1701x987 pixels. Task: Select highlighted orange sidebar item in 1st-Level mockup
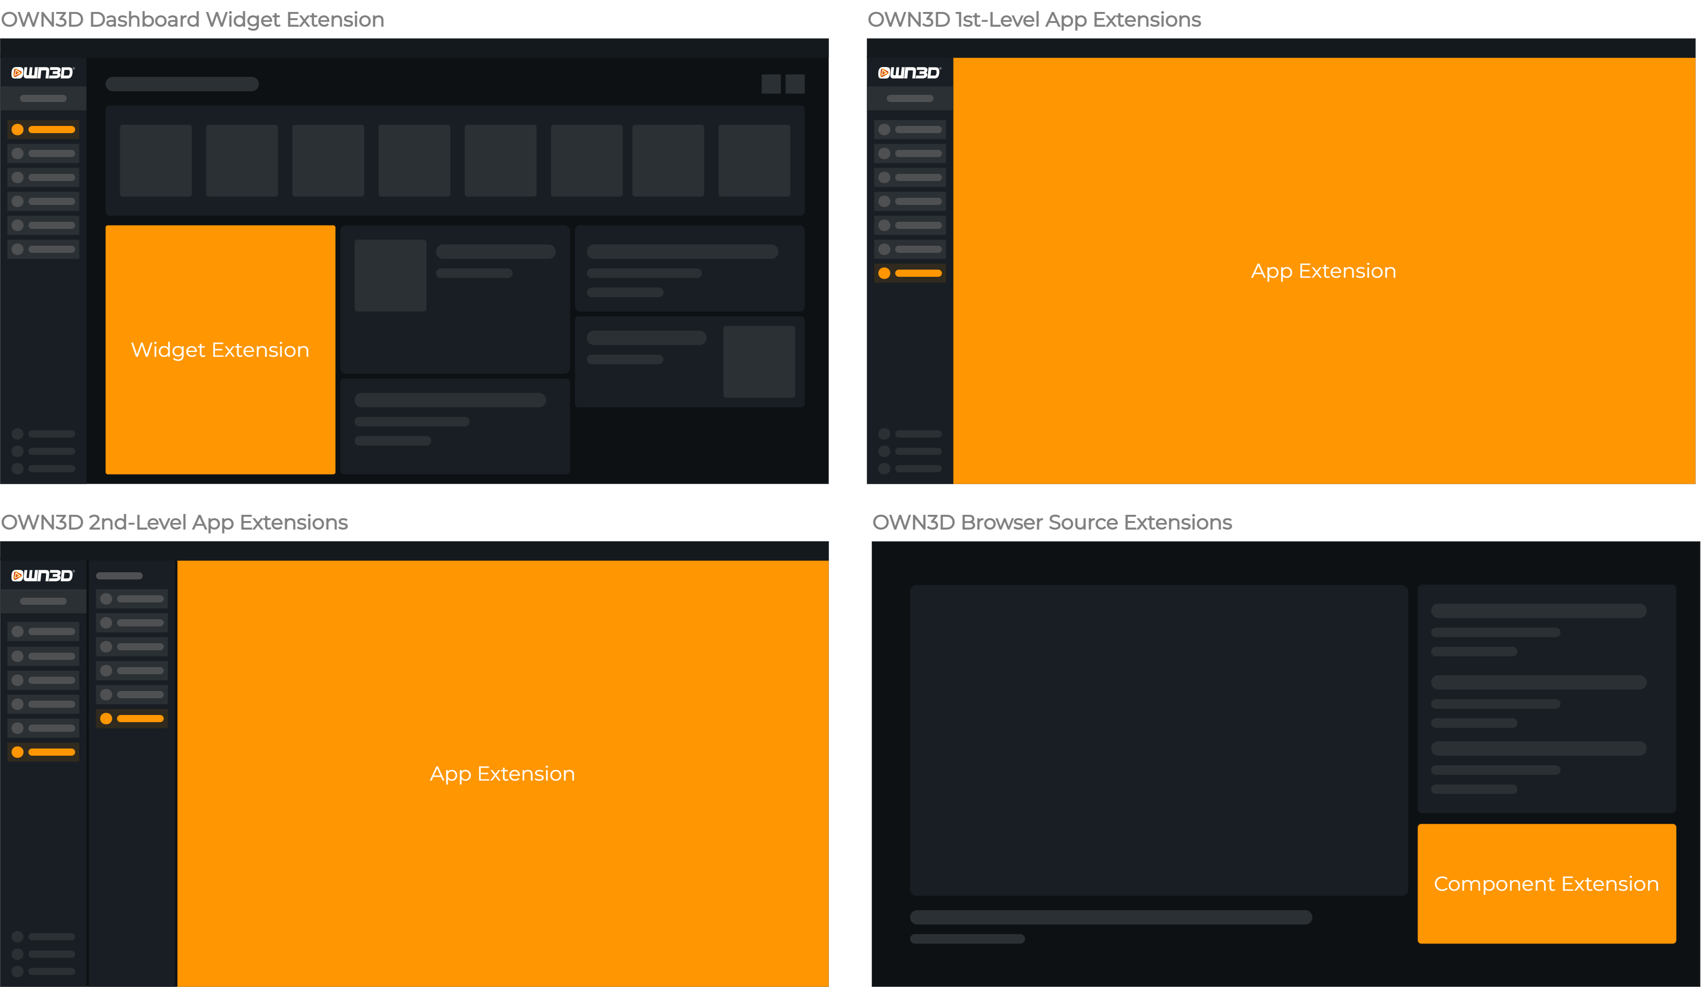pos(909,273)
